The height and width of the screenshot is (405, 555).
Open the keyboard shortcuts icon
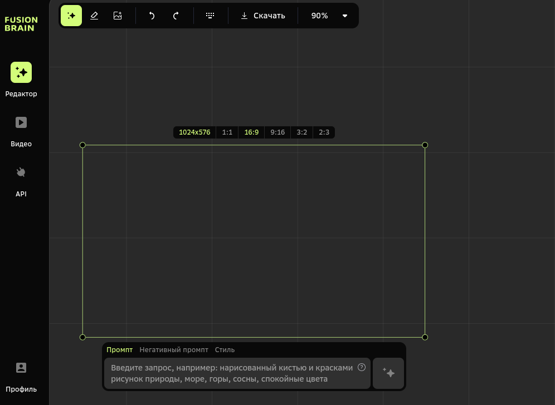(210, 16)
